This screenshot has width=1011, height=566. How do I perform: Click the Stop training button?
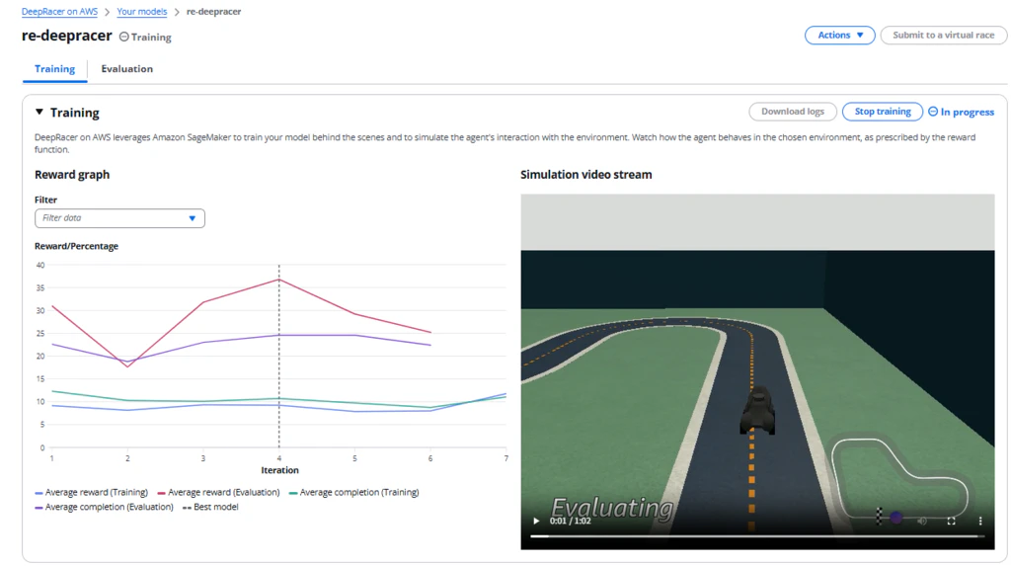point(882,112)
